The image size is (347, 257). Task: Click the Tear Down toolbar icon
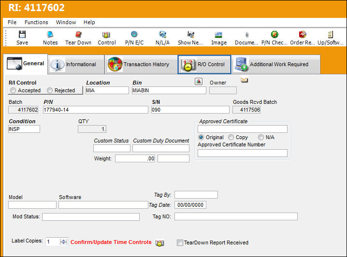coord(78,34)
